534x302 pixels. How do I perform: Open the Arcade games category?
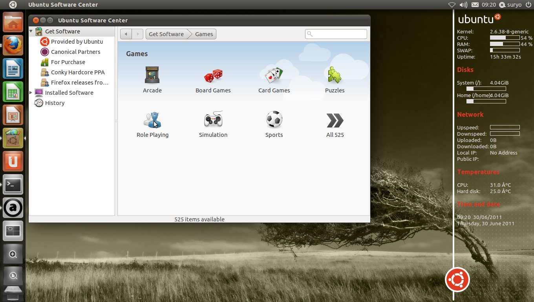[x=152, y=80]
